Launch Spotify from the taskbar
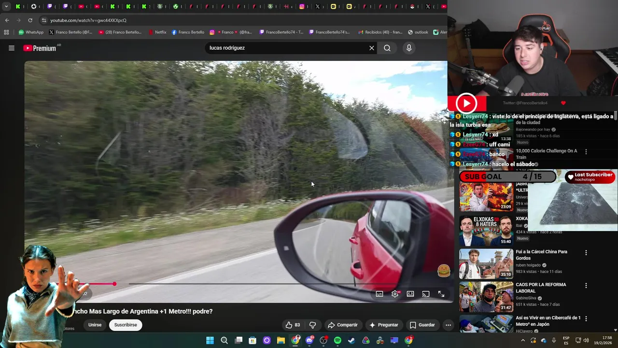Viewport: 618px width, 348px height. (337, 340)
